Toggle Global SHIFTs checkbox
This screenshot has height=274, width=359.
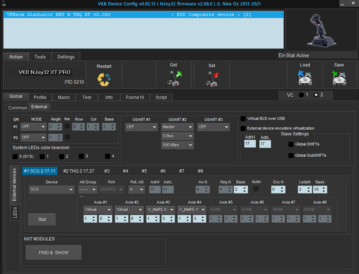point(291,144)
